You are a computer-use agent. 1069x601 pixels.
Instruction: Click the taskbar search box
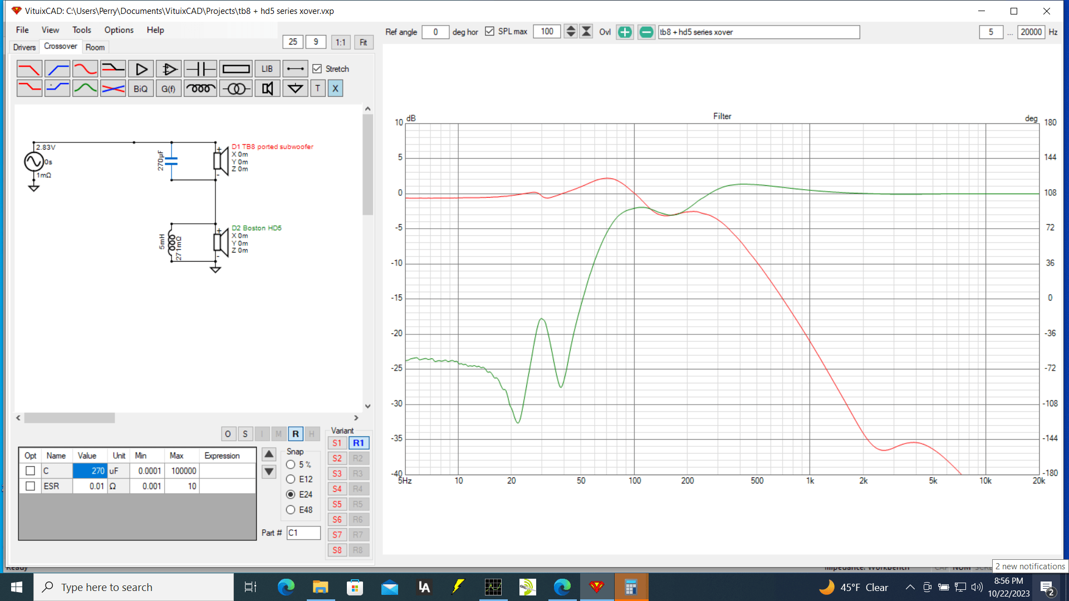pos(134,587)
